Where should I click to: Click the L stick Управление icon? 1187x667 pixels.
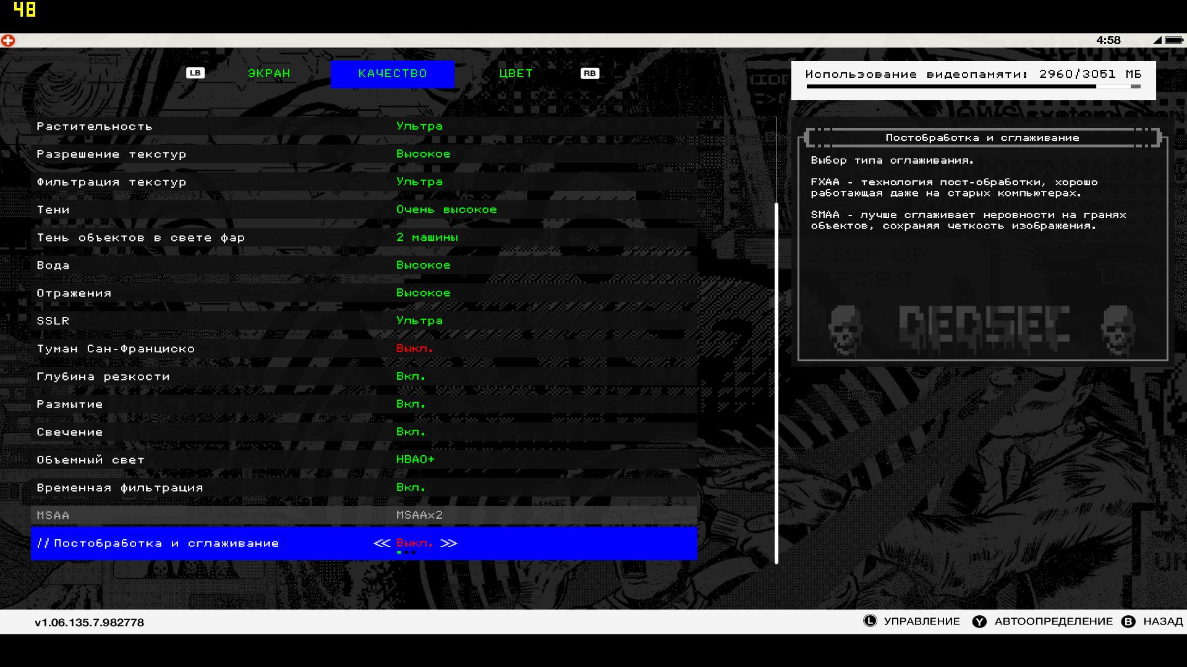(x=870, y=621)
